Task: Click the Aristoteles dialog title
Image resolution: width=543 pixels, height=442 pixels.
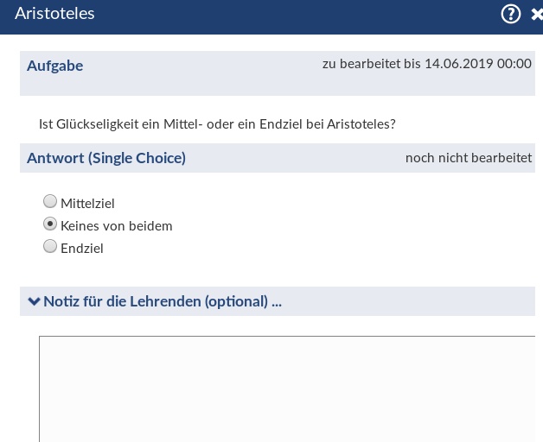Action: point(54,14)
